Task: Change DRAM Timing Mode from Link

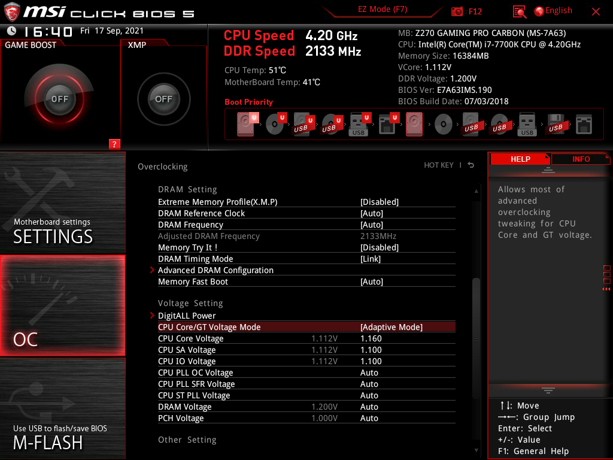Action: pos(306,259)
